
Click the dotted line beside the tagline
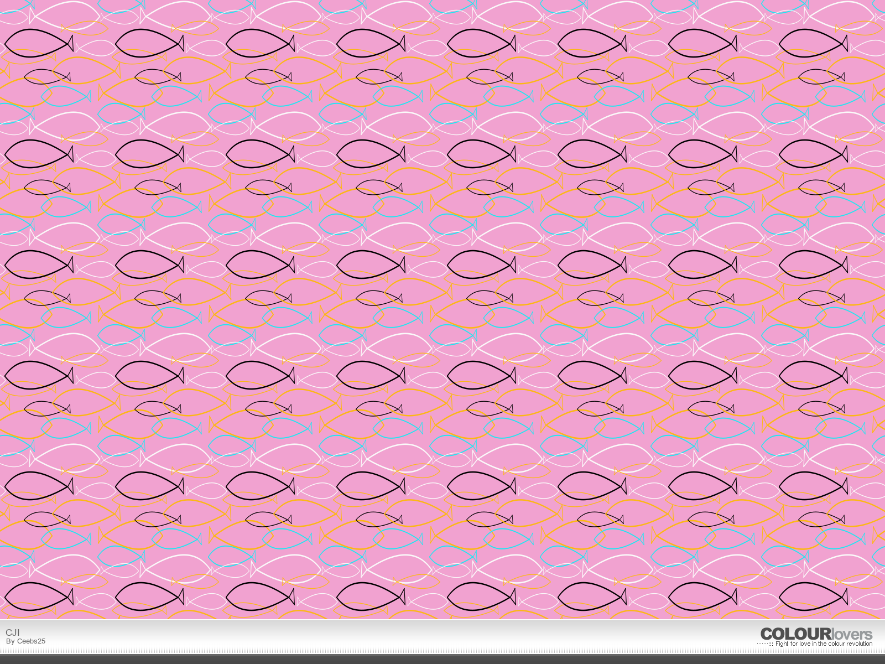coord(765,644)
